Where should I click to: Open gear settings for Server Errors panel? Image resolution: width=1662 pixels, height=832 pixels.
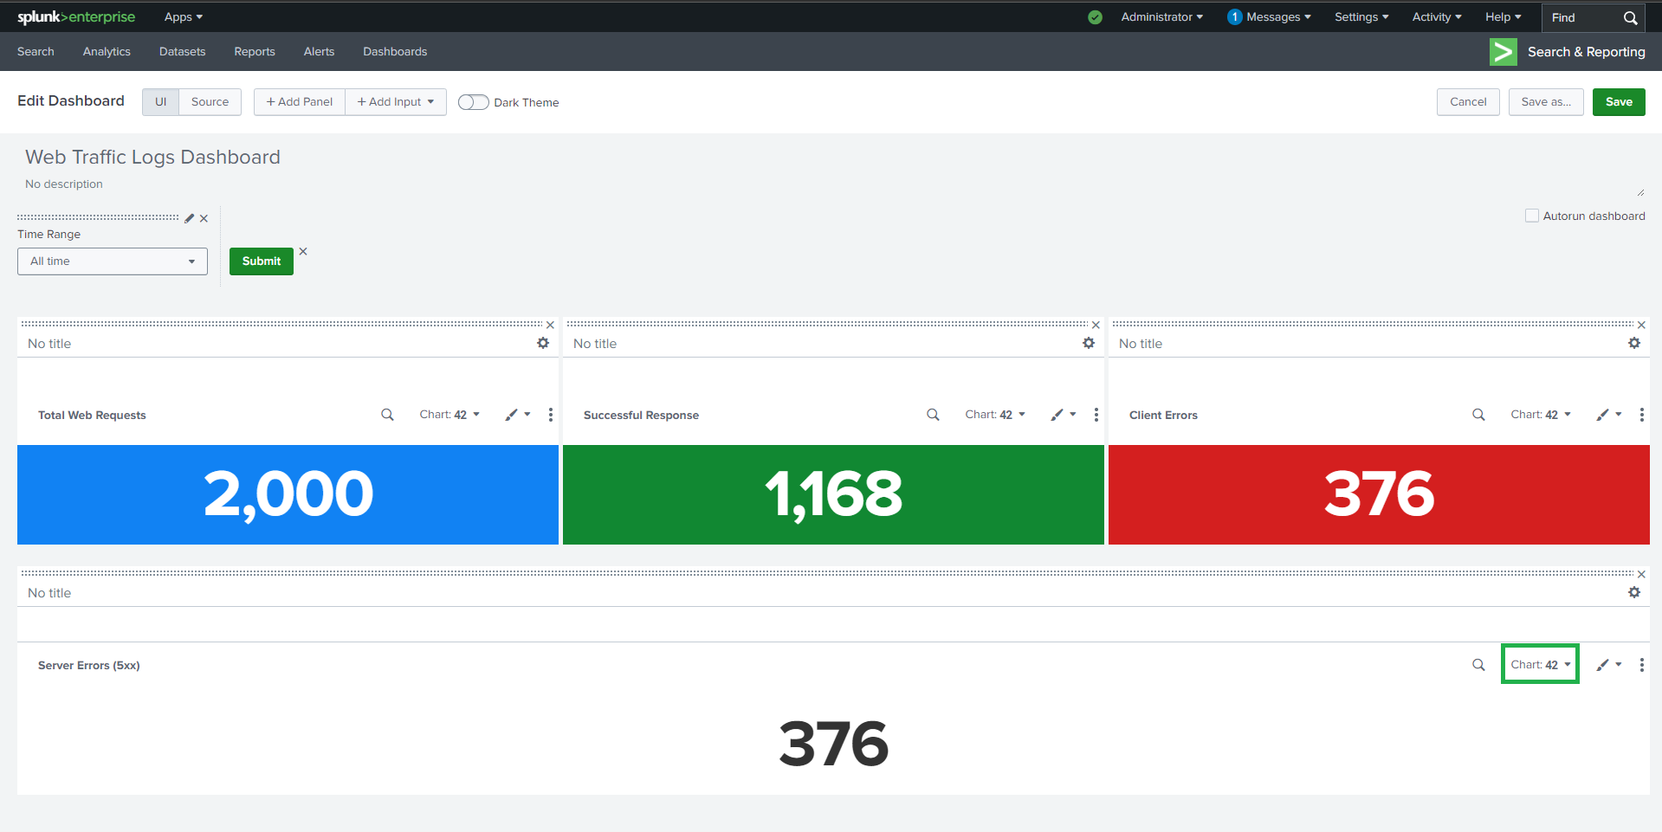click(x=1634, y=592)
